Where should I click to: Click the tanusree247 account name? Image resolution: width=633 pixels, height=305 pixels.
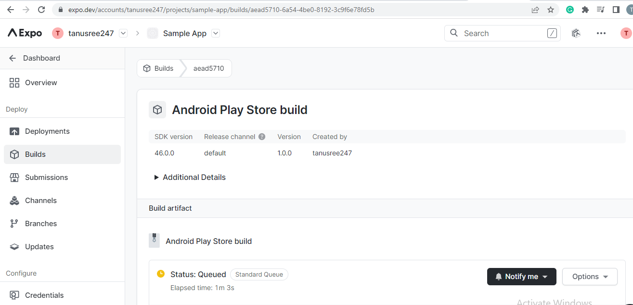tap(91, 33)
